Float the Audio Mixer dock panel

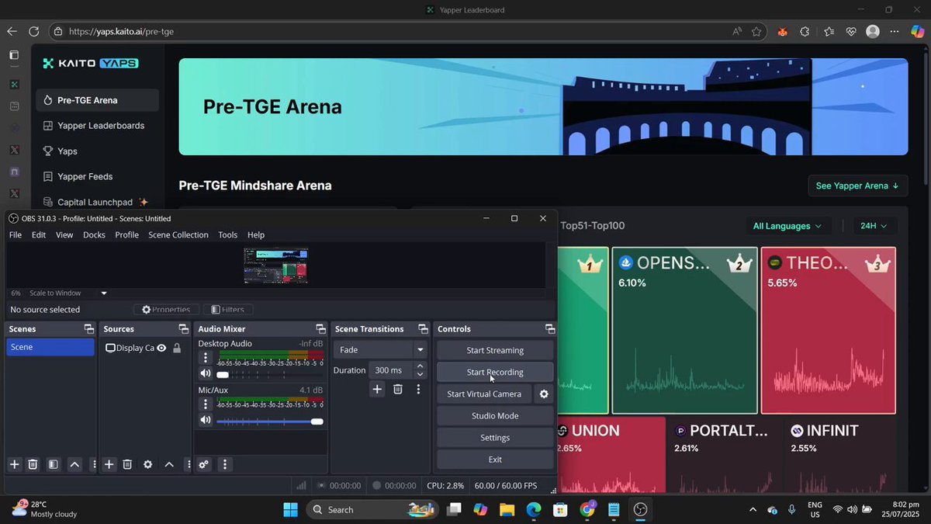coord(320,329)
